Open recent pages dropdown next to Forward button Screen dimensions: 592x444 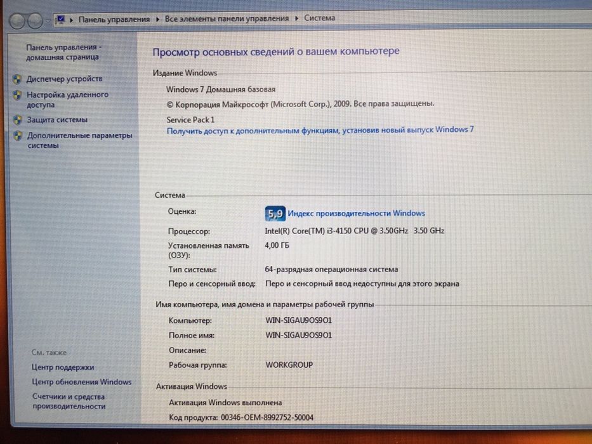click(x=48, y=20)
